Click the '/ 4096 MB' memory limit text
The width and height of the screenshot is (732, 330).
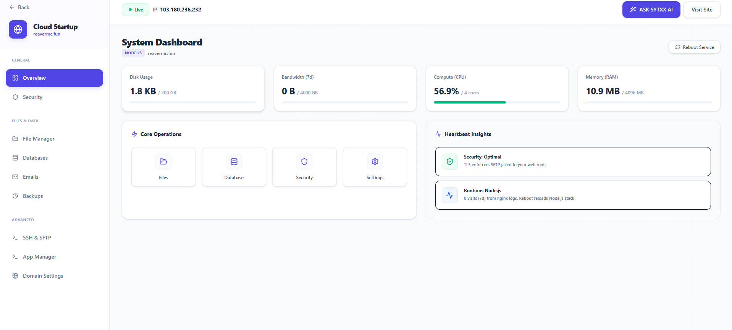633,93
